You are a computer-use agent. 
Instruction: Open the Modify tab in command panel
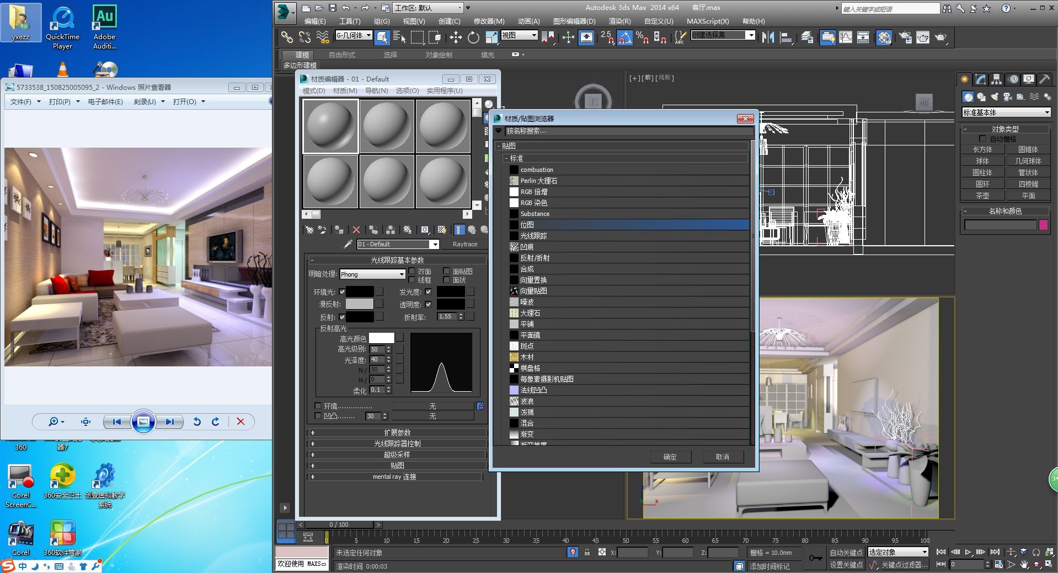981,79
